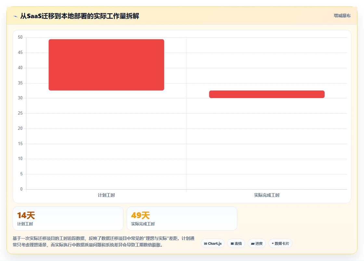The height and width of the screenshot is (261, 364).
Task: Click the 进度 tag chip
Action: (x=257, y=243)
